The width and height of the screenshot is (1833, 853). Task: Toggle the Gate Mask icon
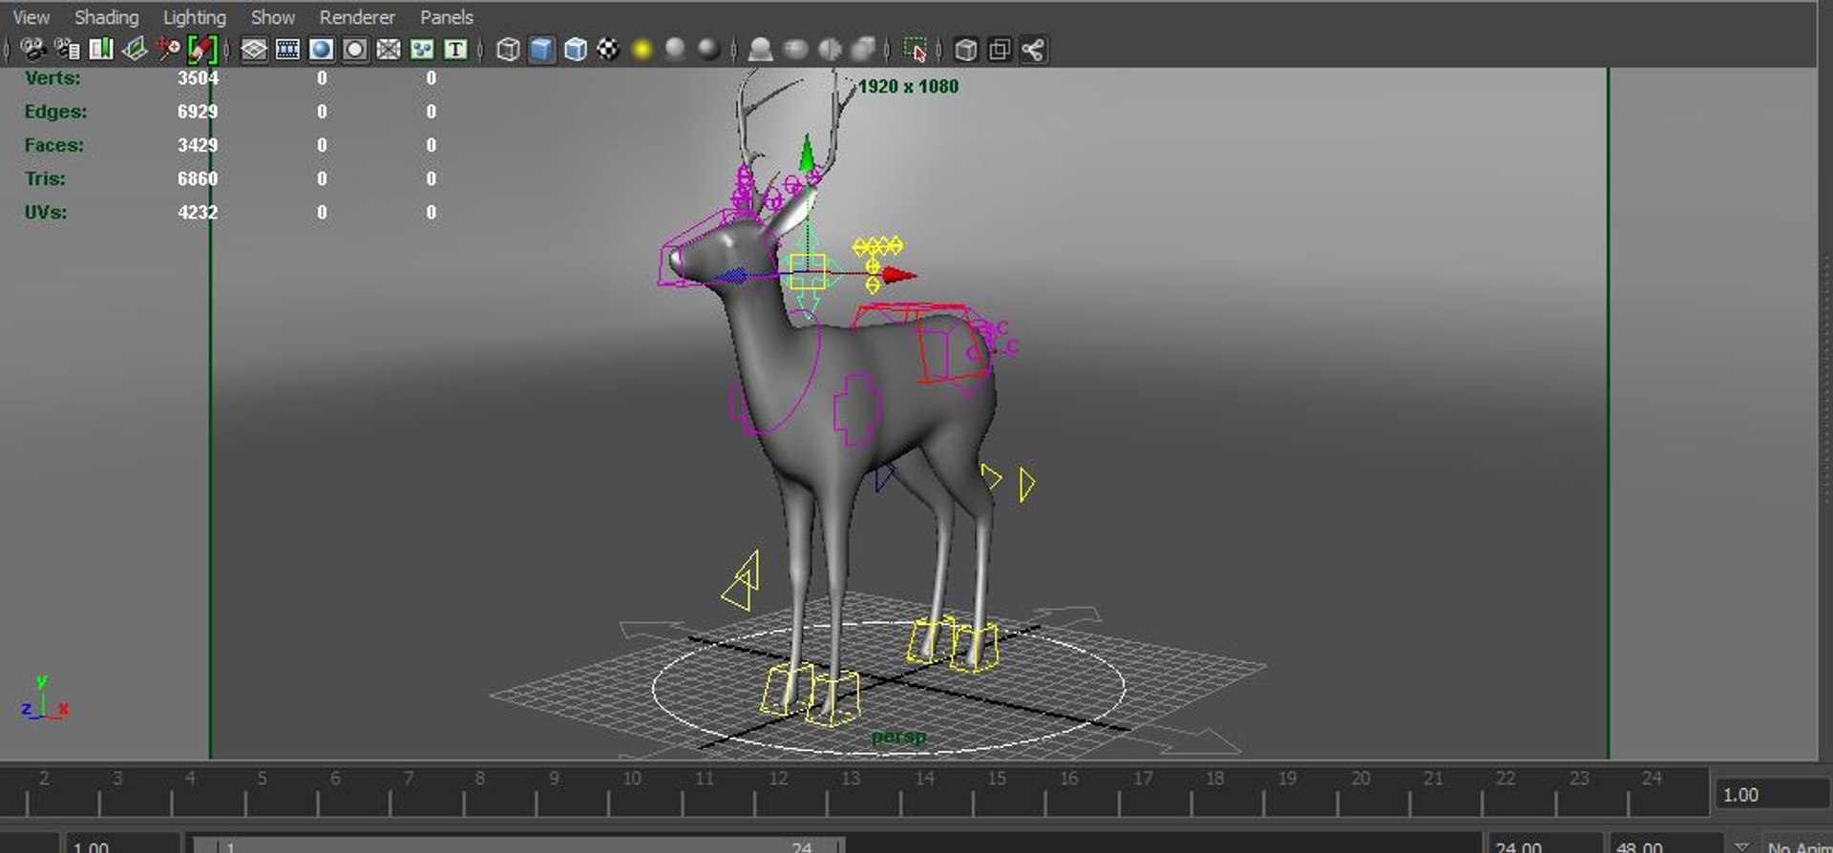tap(355, 50)
